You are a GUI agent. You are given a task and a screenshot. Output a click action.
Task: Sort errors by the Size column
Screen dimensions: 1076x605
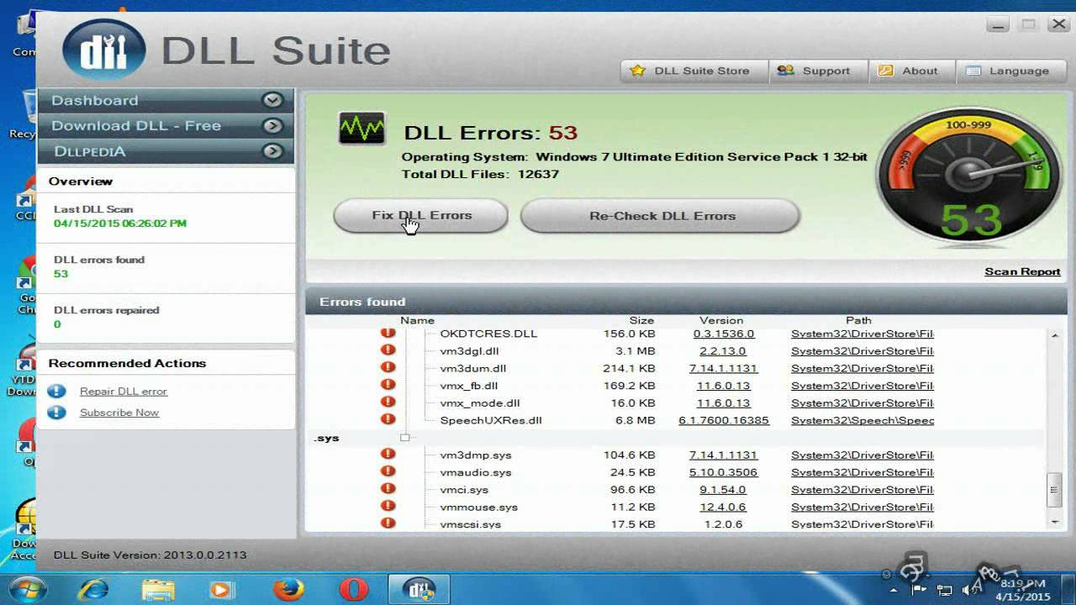[x=641, y=320]
